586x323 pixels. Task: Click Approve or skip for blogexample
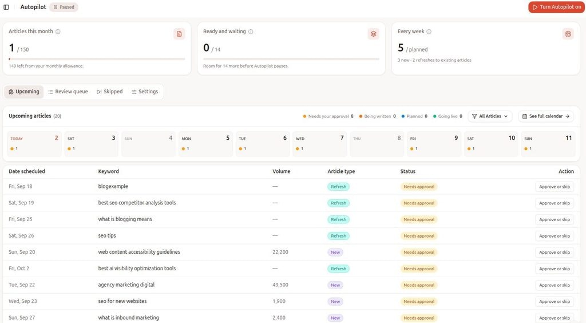tap(555, 187)
